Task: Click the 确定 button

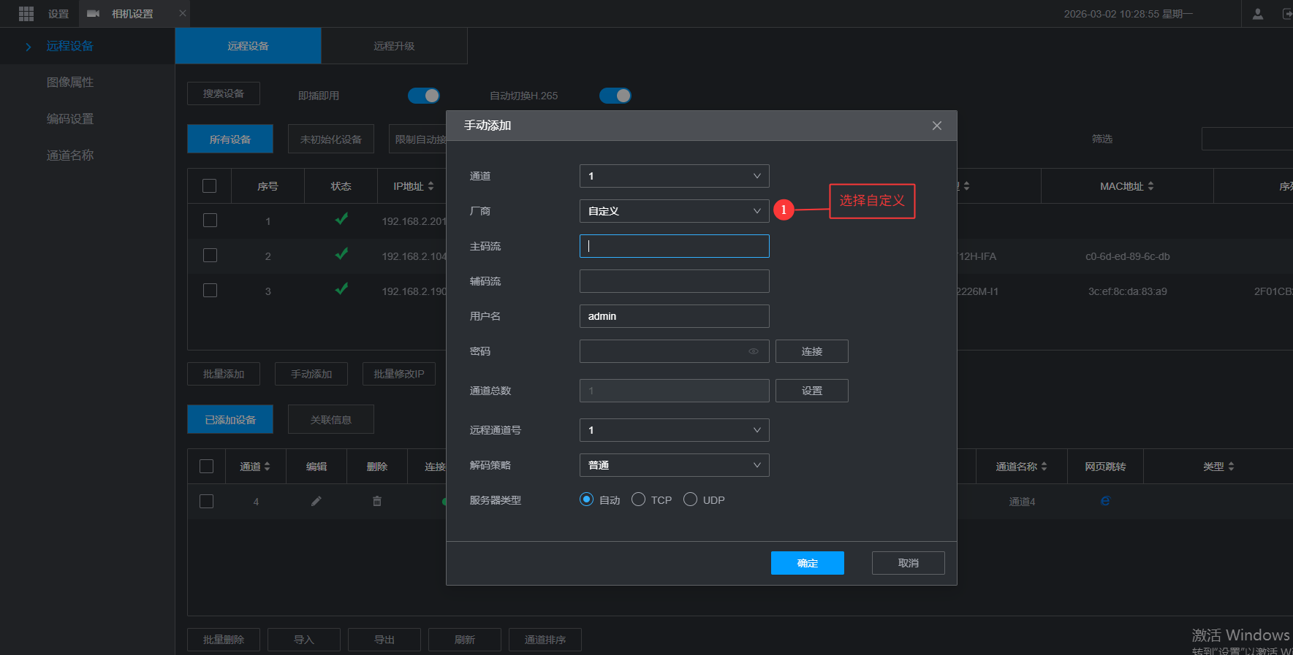Action: point(807,563)
